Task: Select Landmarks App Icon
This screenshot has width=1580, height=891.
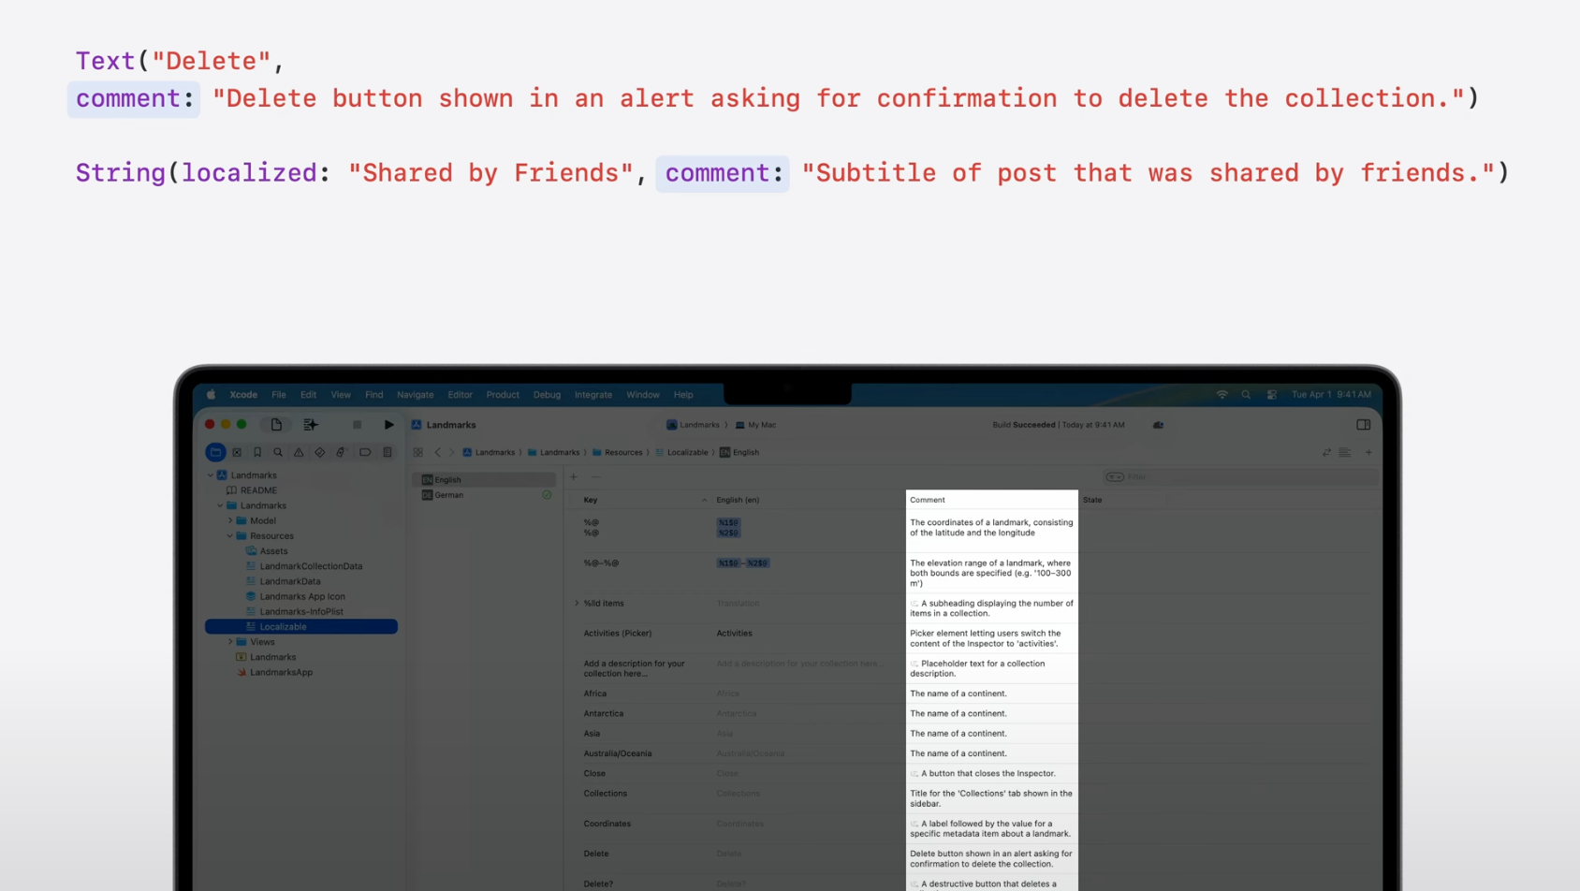Action: click(302, 596)
